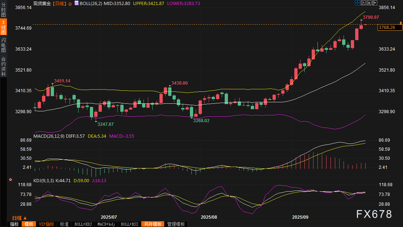This screenshot has width=403, height=227.
Task: Expand the 日线 period selector
Action: pyautogui.click(x=19, y=218)
